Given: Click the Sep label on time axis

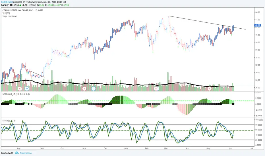Looking at the screenshot, I should click(42, 148).
